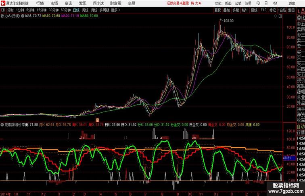The height and width of the screenshot is (196, 305).
Task: Switch to 周线 weekly period
Action: [x=85, y=10]
